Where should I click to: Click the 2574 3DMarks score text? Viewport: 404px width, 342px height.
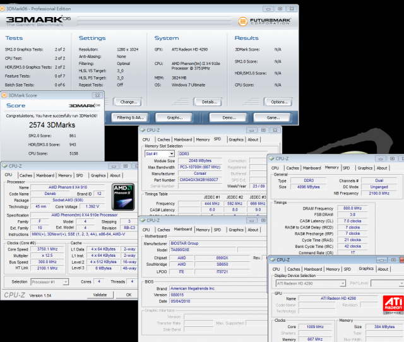52,125
